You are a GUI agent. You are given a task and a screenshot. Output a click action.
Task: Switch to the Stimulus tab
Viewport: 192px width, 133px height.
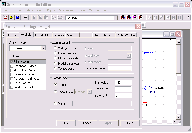click(72, 35)
